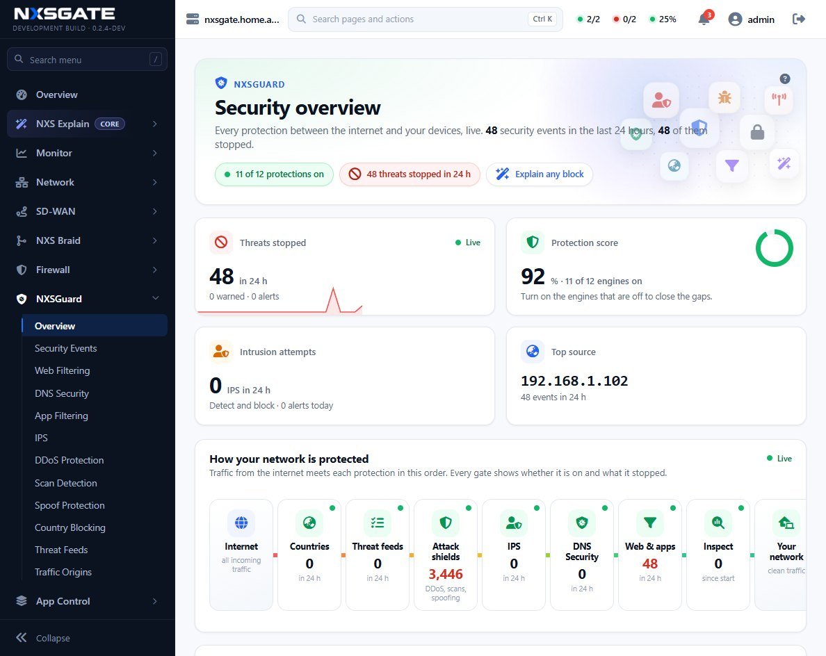Expand the Network menu chevron
This screenshot has width=826, height=656.
pos(155,182)
